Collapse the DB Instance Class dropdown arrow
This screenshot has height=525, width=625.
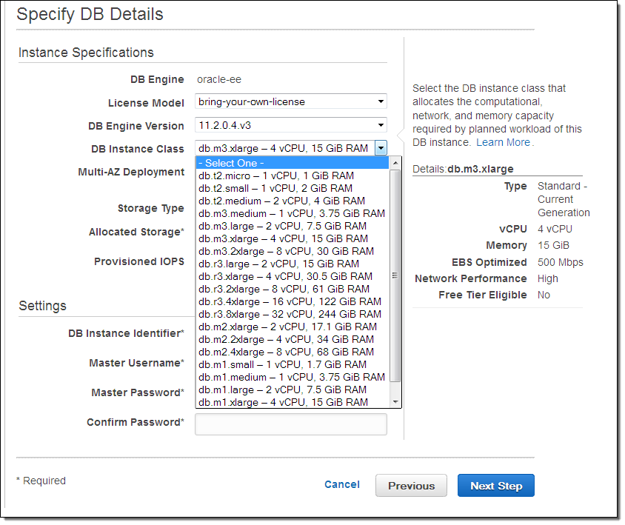point(381,148)
